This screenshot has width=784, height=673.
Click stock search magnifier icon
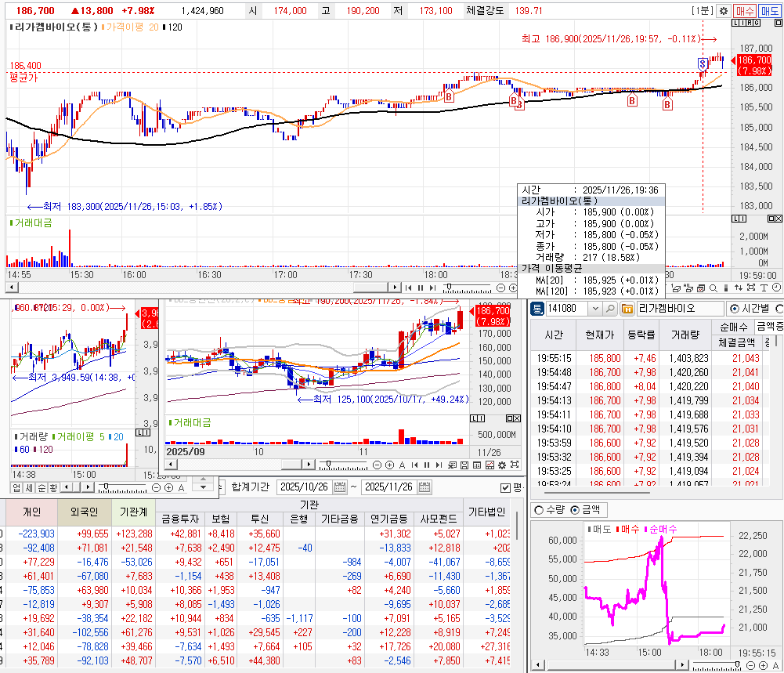[x=610, y=309]
